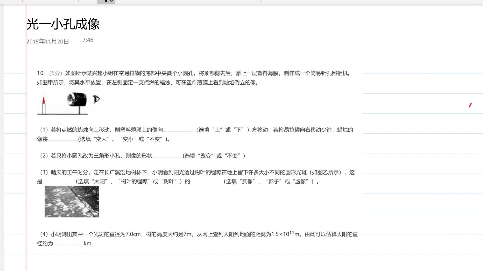Click the red vertical margin line
The image size is (483, 271).
26,151
